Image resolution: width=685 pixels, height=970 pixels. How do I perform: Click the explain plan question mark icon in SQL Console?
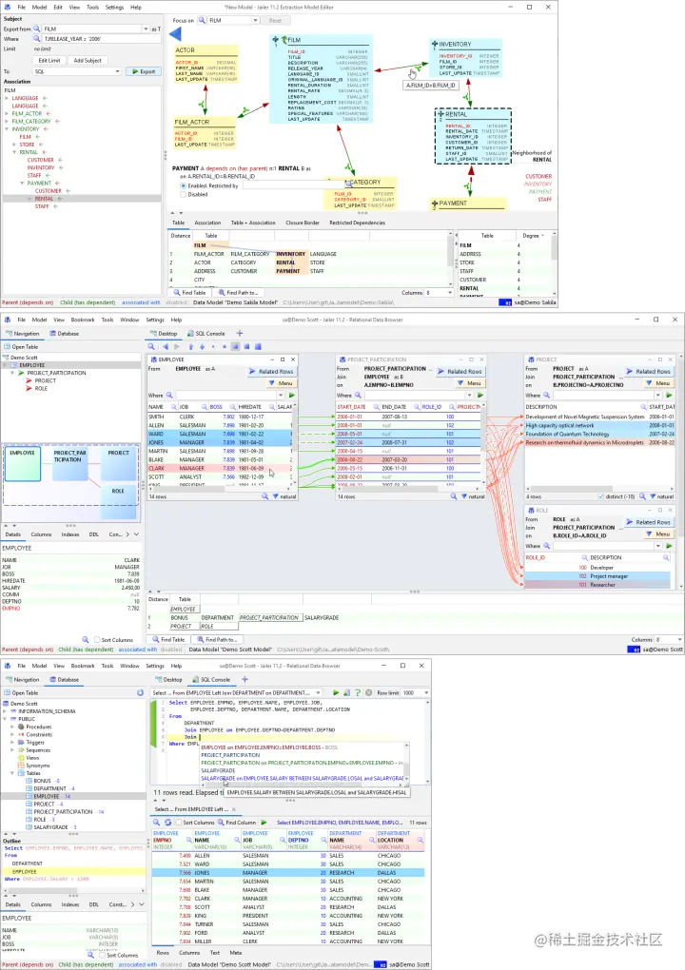(358, 693)
